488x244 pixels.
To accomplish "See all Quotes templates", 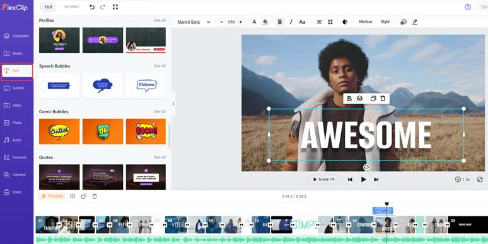I will click(160, 157).
